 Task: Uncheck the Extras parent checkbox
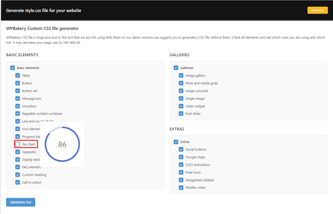[176, 142]
